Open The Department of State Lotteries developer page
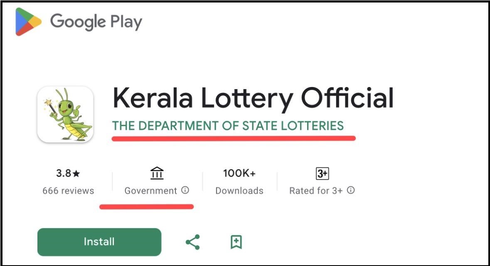Viewport: 490px width, 266px height. pyautogui.click(x=228, y=126)
